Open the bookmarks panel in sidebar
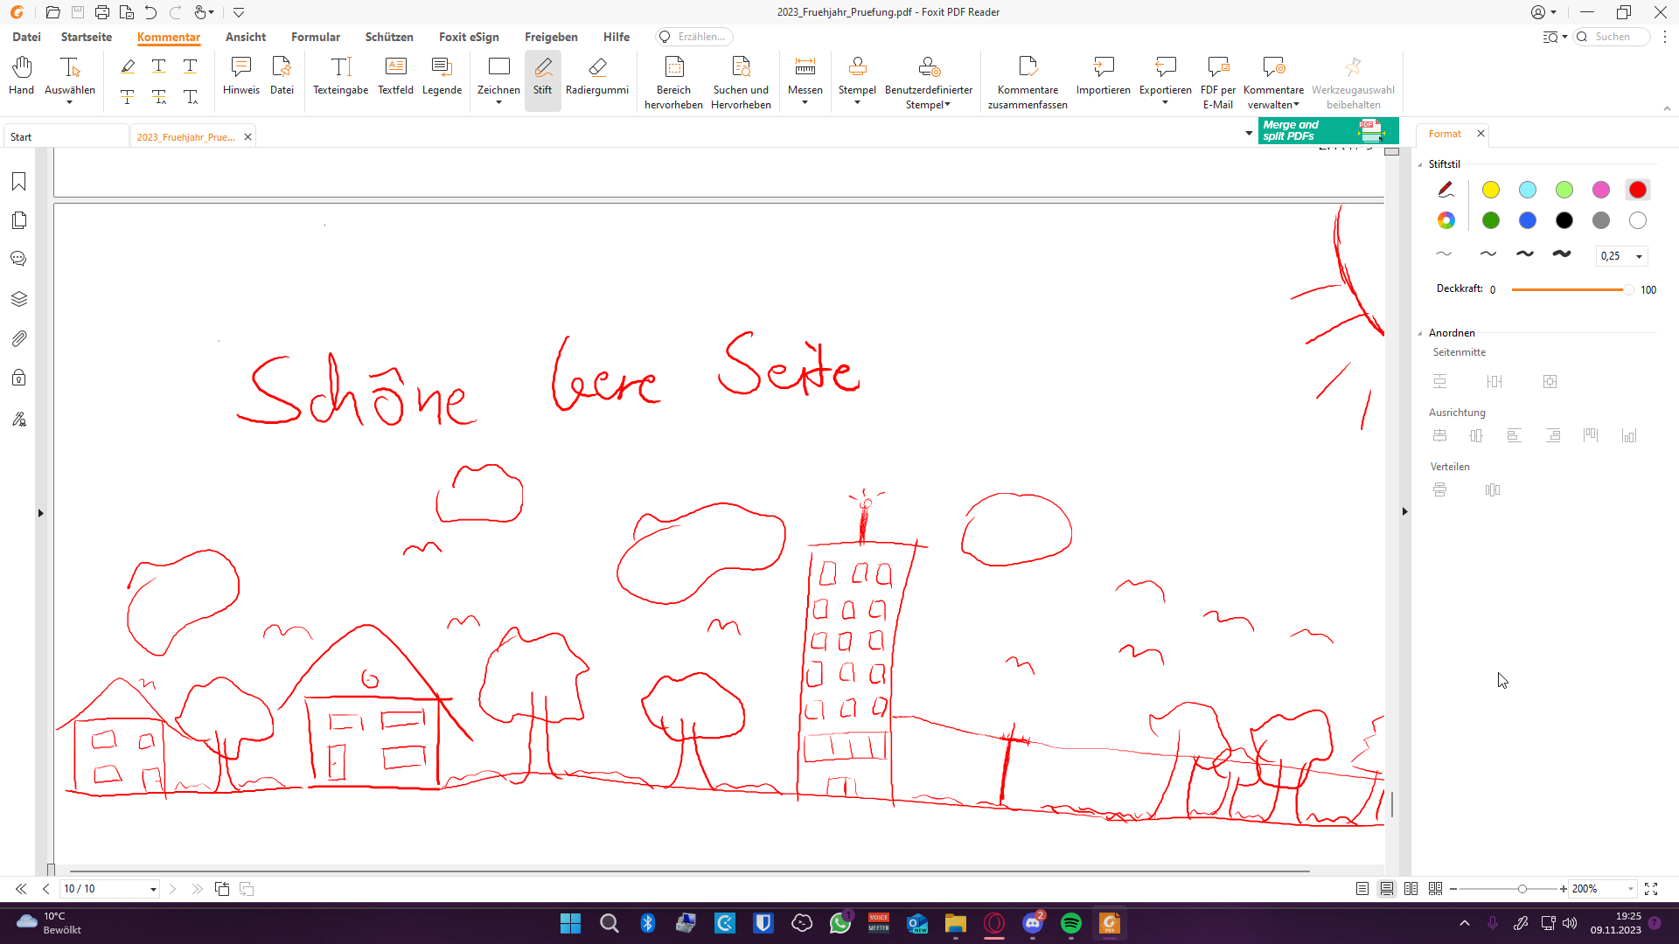The height and width of the screenshot is (944, 1679). [x=19, y=182]
